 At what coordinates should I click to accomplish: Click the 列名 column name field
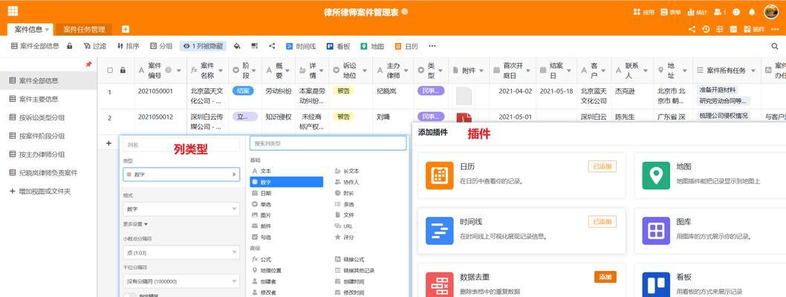point(181,146)
